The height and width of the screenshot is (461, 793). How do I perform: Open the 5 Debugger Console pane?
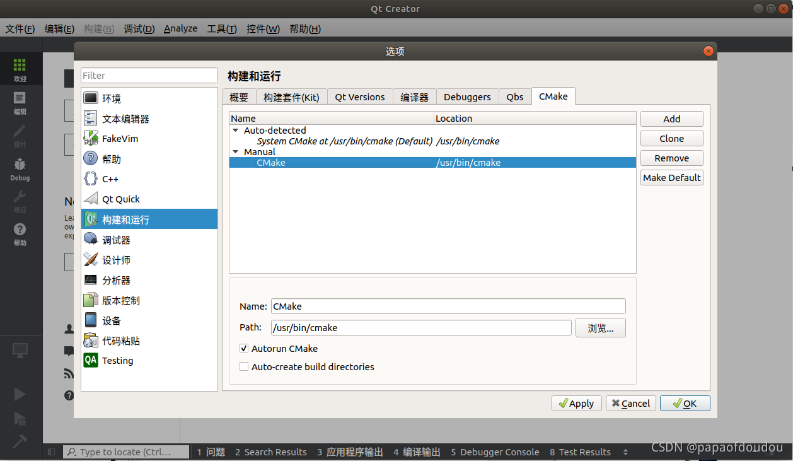(495, 452)
